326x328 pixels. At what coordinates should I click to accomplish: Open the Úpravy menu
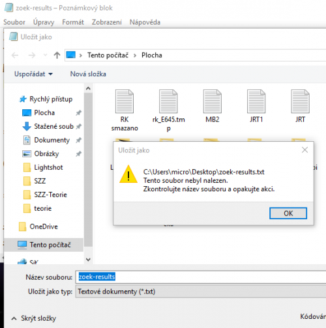[x=44, y=22]
